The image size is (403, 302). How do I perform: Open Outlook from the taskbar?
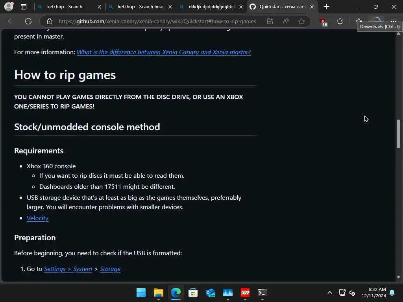[211, 293]
